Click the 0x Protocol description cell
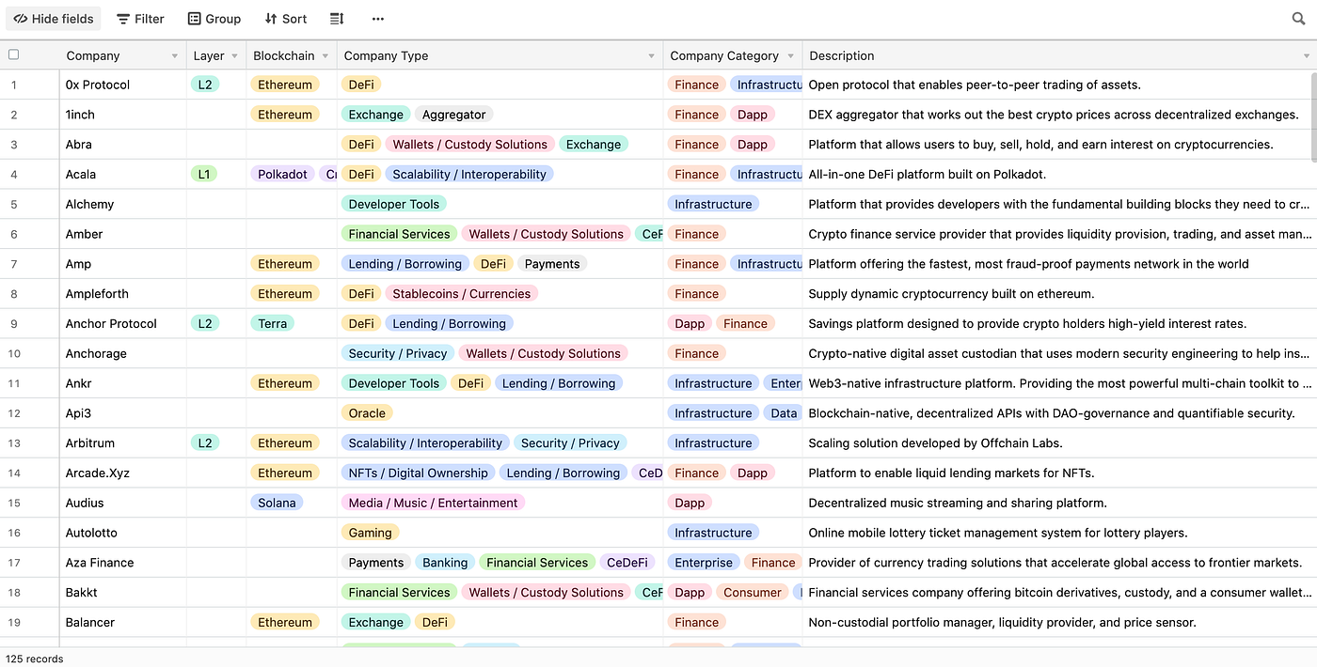 1059,85
